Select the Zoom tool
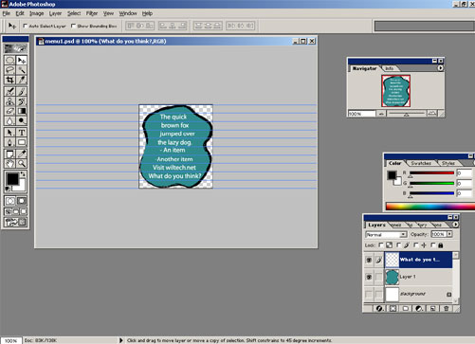The width and height of the screenshot is (475, 344). click(22, 164)
